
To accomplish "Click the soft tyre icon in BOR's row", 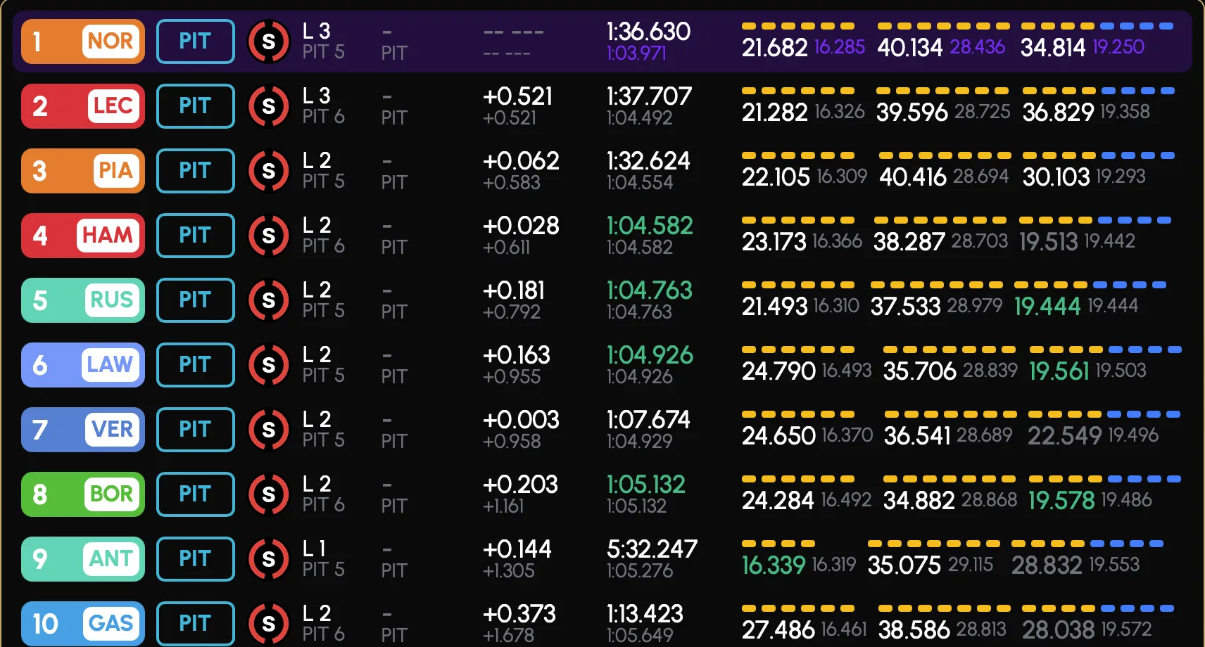I will tap(268, 494).
